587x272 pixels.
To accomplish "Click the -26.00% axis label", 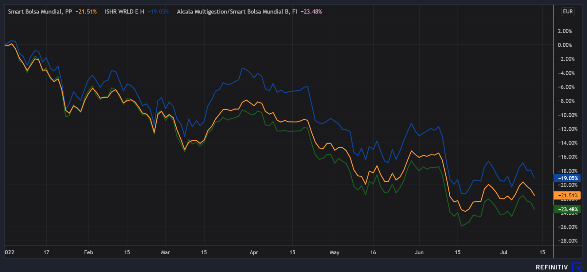I will coord(567,227).
